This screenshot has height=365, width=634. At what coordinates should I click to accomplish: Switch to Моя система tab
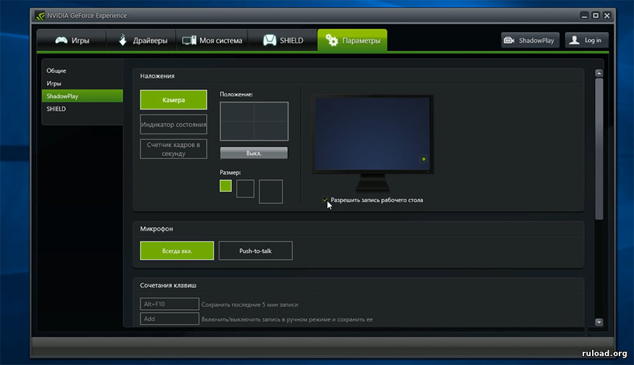(212, 40)
